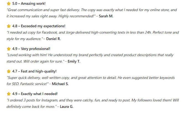
Task: Click the 'Loved working with him' quote
Action: coord(90,58)
